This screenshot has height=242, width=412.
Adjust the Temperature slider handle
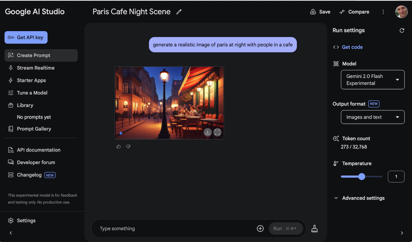click(362, 177)
